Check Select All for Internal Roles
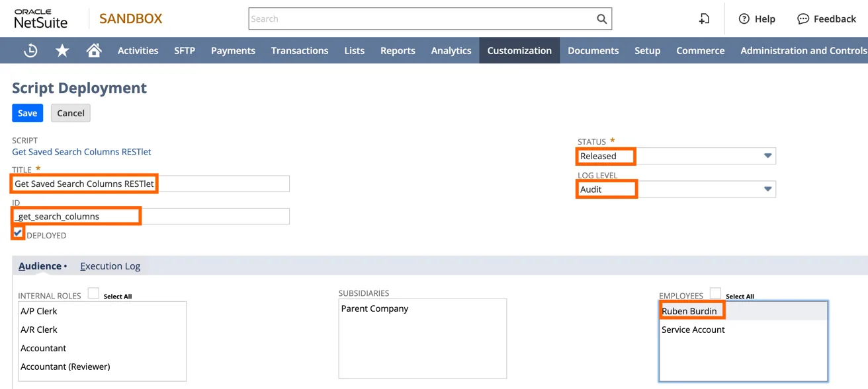868x389 pixels. (x=93, y=293)
